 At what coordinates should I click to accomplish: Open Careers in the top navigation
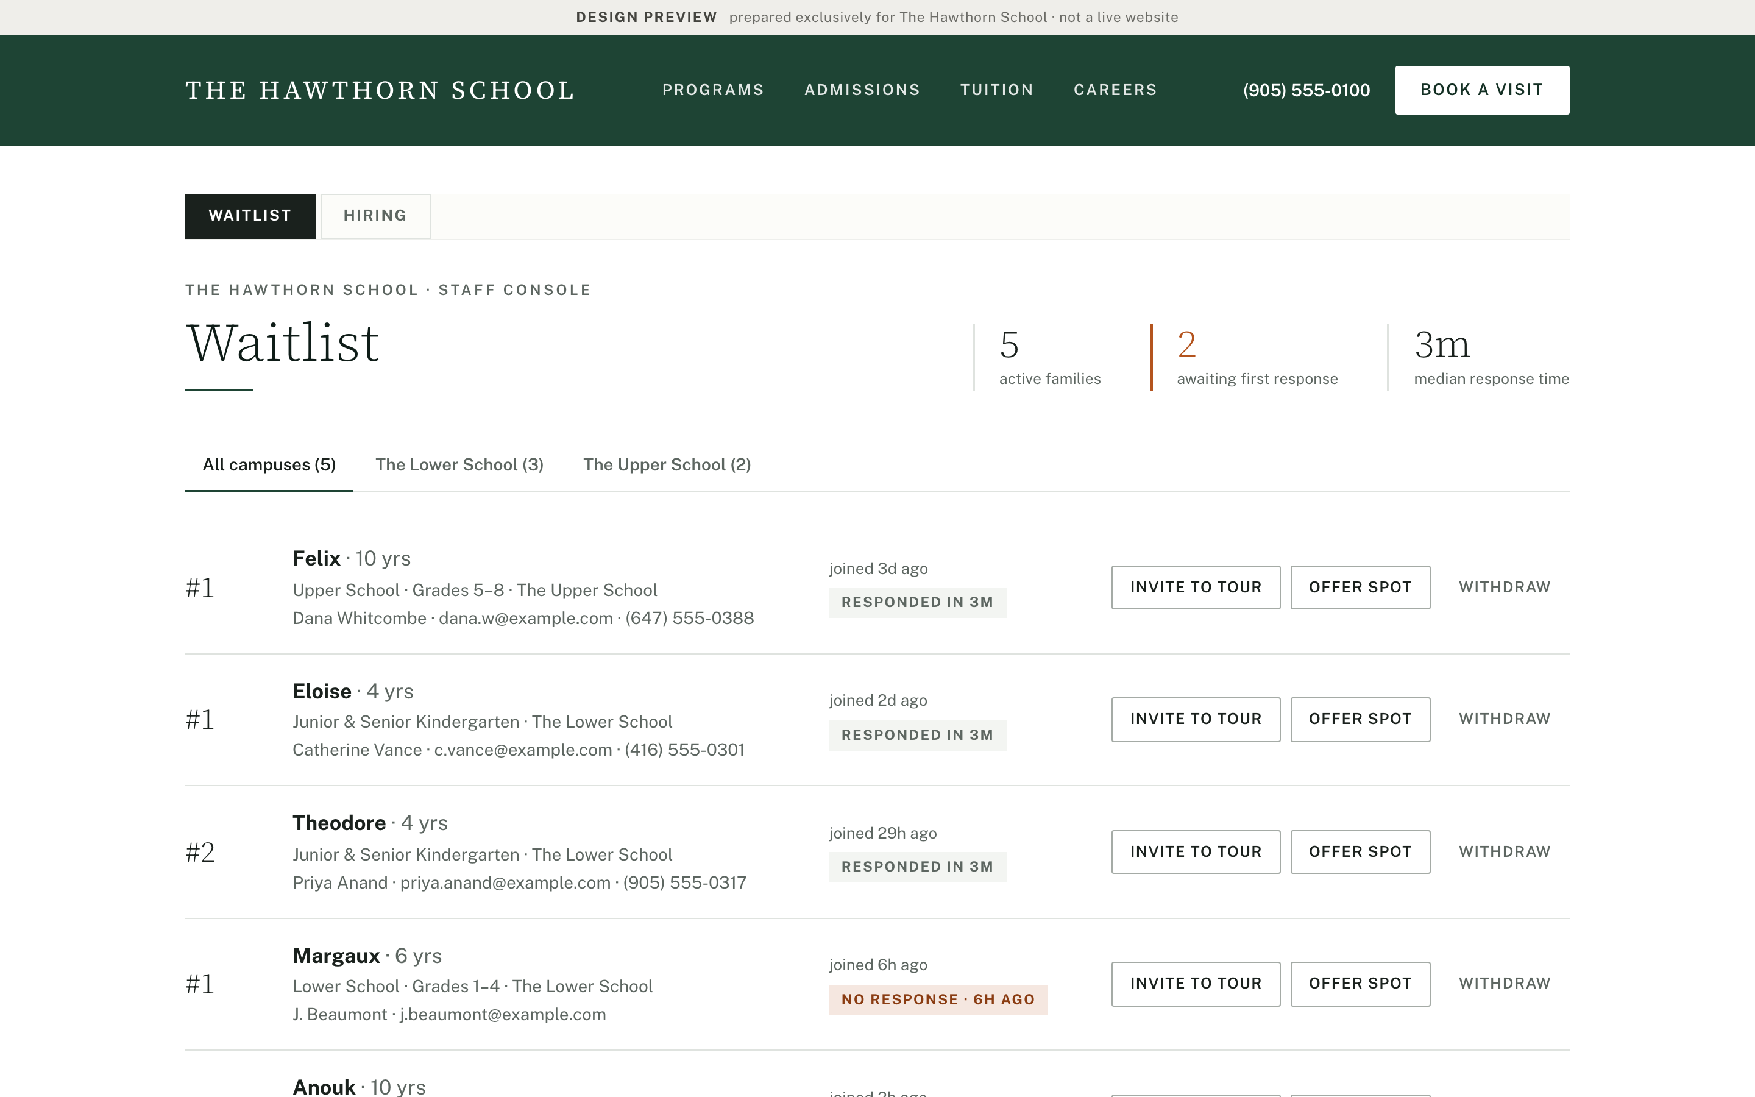[1115, 90]
